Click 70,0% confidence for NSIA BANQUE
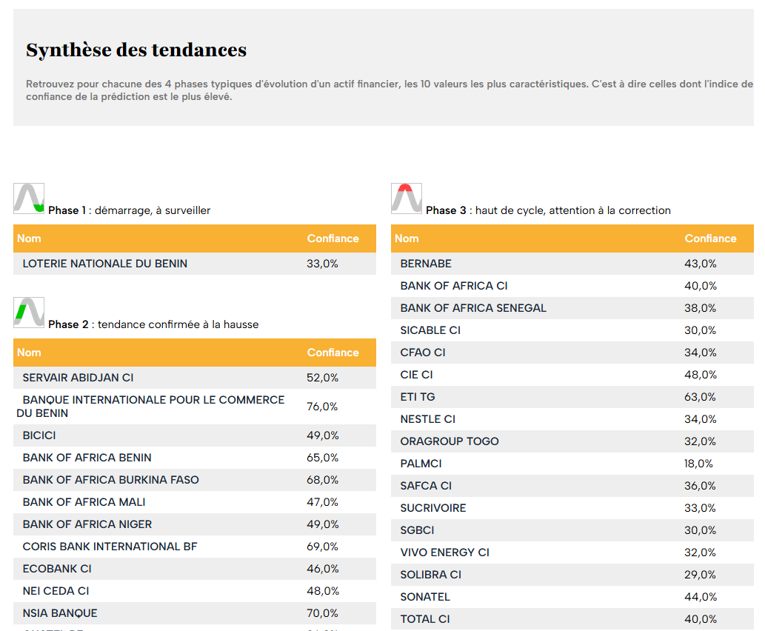 click(322, 613)
